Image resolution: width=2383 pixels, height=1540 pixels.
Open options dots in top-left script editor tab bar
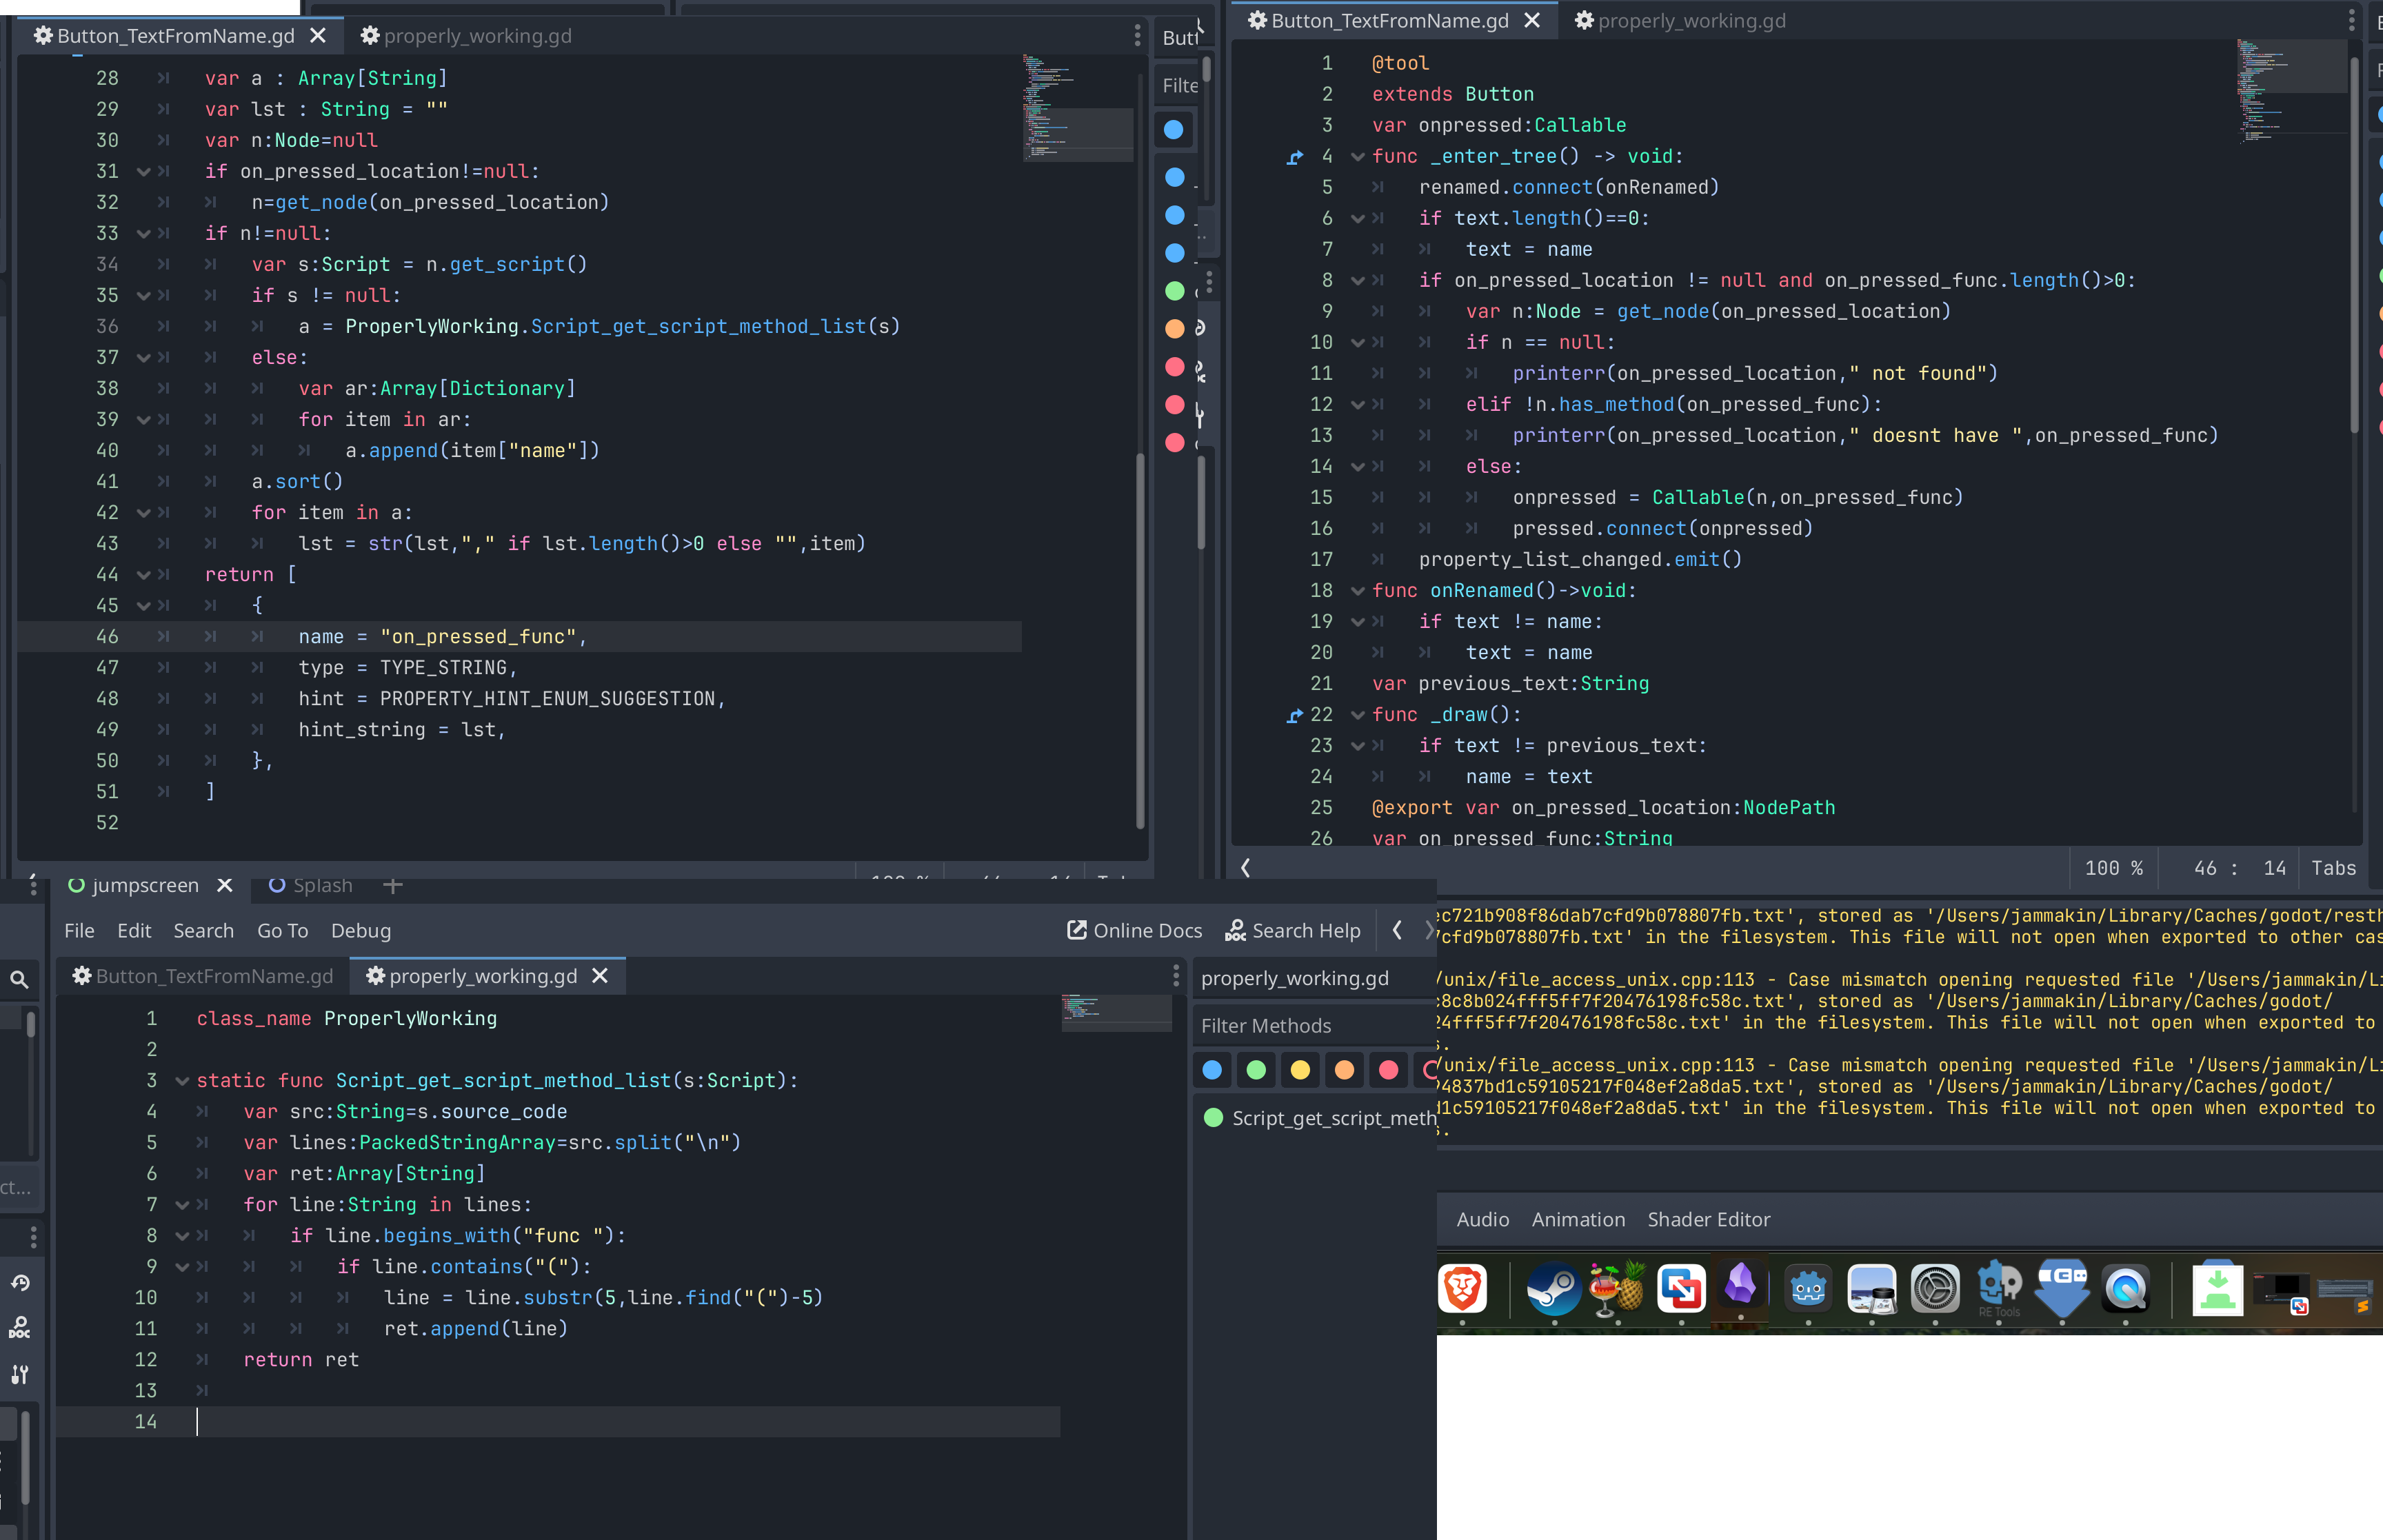(x=1137, y=36)
